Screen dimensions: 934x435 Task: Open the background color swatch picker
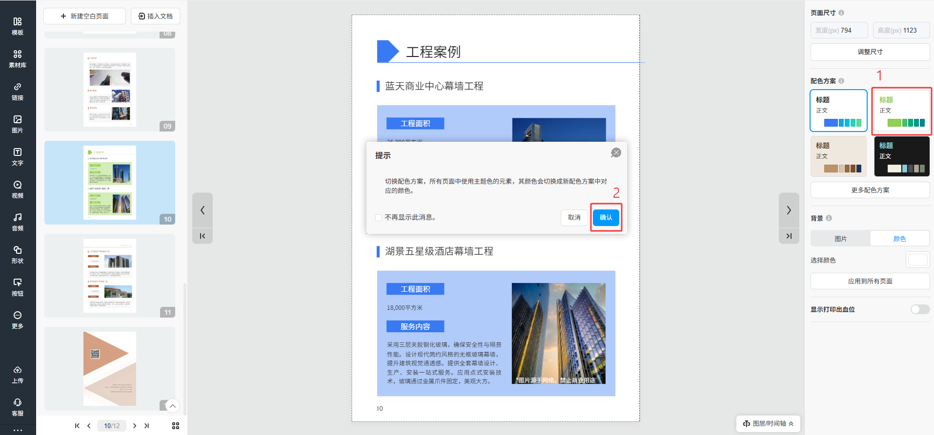pos(917,260)
